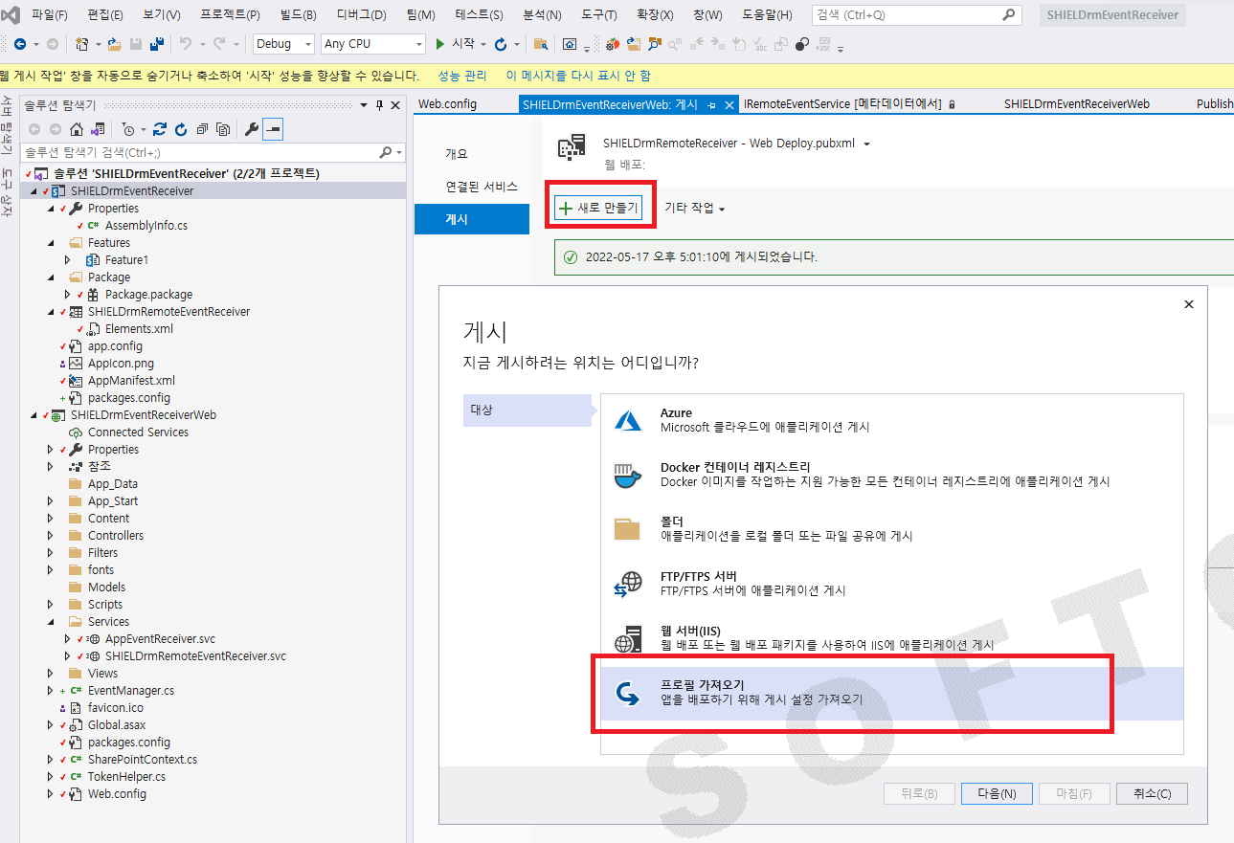Select the 연결된 서비스 side tab
1234x843 pixels.
point(481,187)
